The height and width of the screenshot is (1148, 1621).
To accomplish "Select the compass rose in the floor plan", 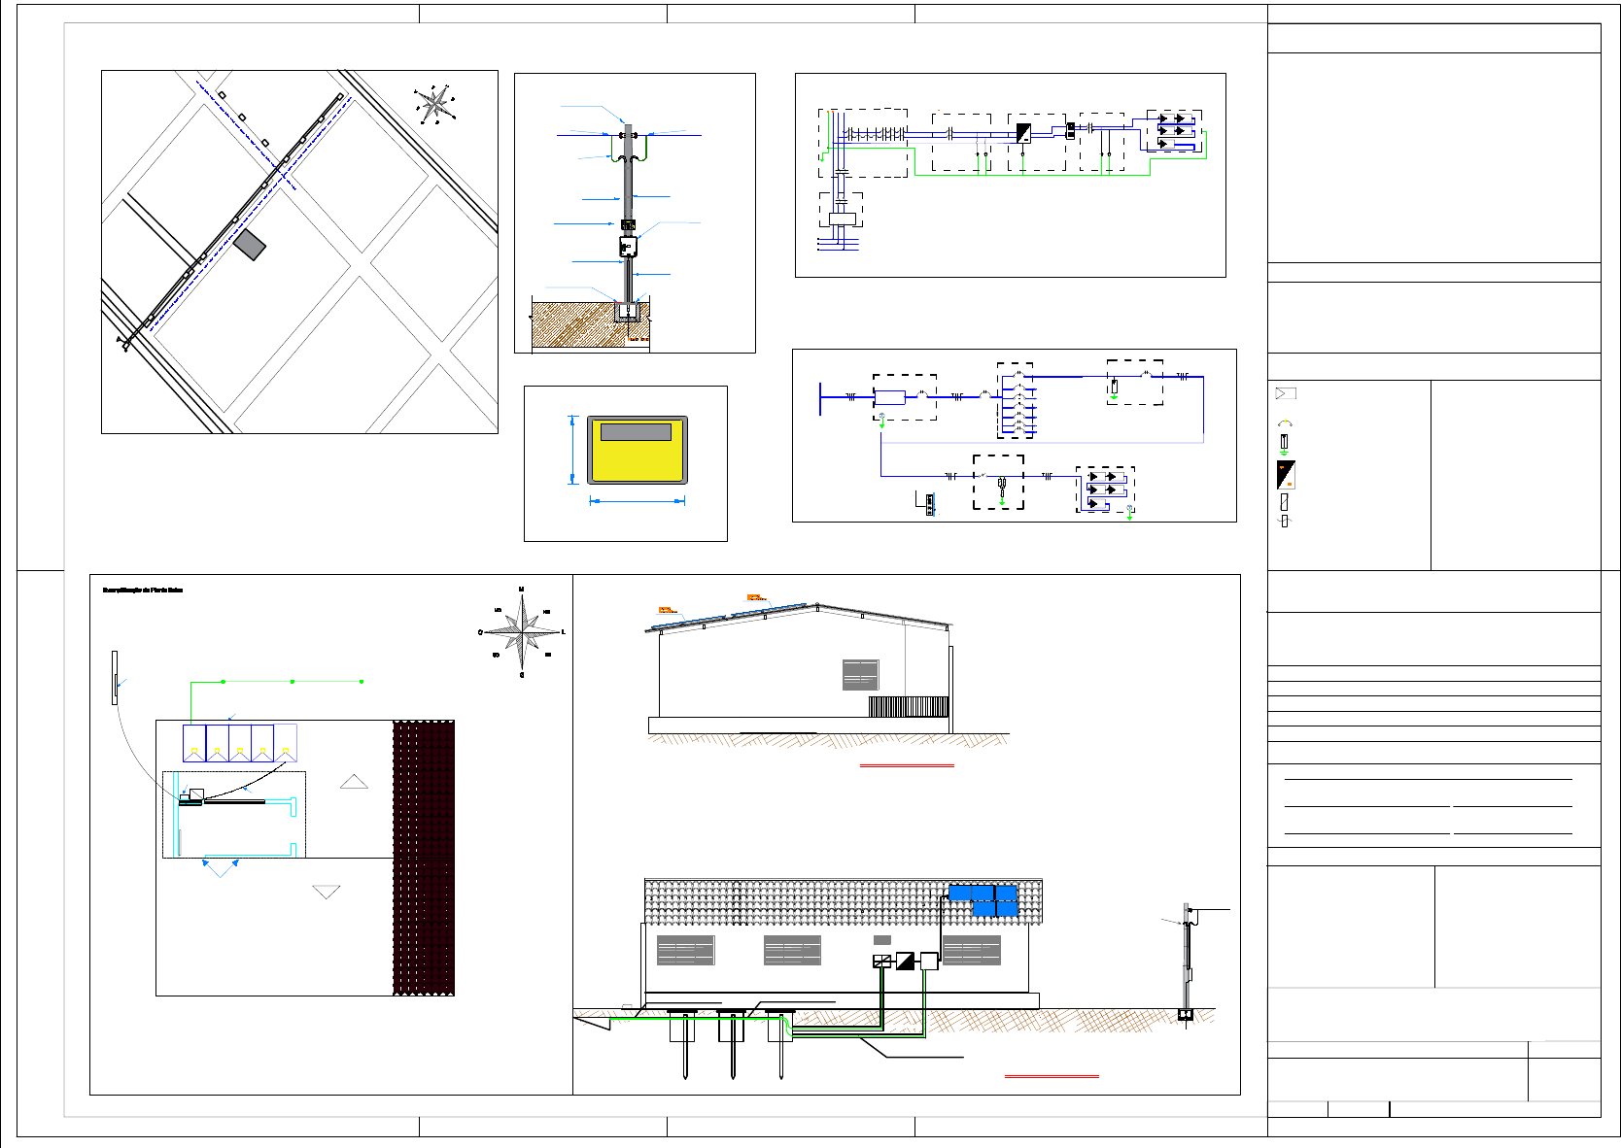I will [523, 632].
